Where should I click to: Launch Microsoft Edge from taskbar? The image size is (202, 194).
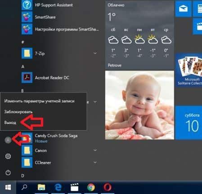point(58,187)
